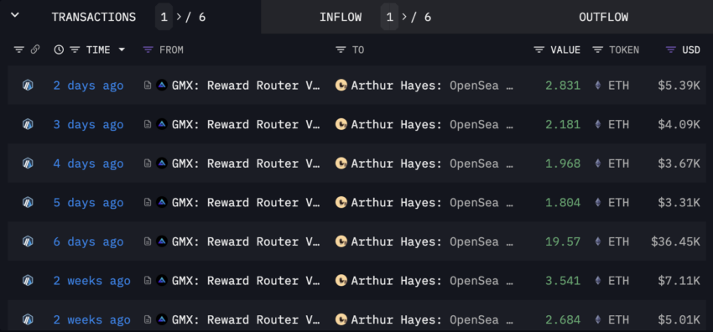The width and height of the screenshot is (713, 332).
Task: Click page number field in INFLOW pager
Action: tap(390, 18)
